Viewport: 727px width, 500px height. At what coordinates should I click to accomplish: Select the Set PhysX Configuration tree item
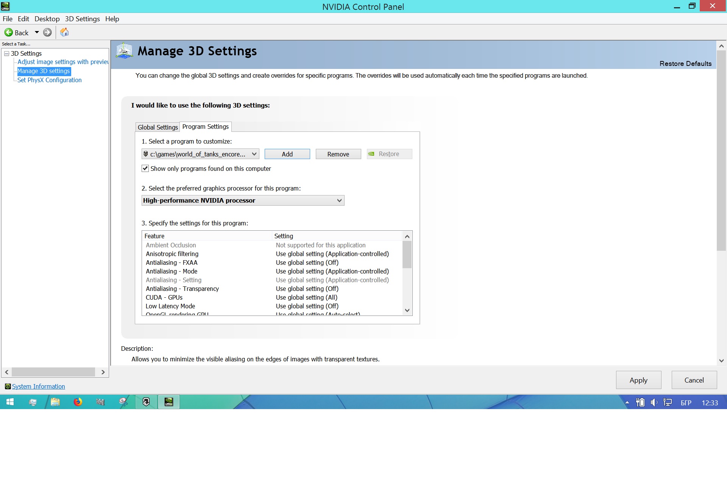(x=49, y=80)
